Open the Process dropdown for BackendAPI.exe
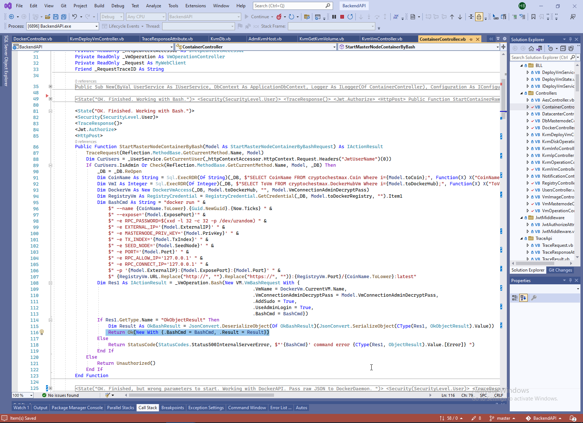 coord(62,26)
